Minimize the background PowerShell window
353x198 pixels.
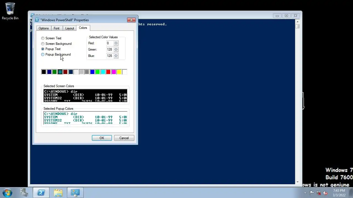(277, 16)
